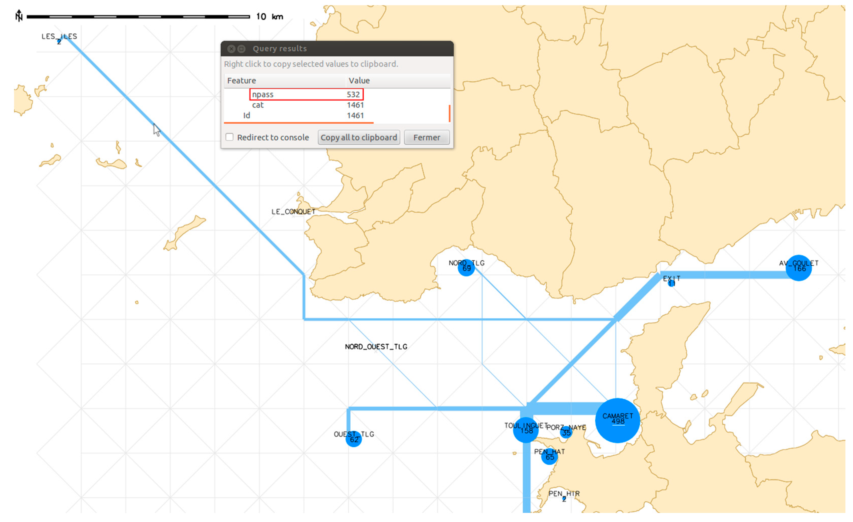Click the OUEST_TLG 62 circle marker
Screen dimensions: 853x522
[353, 439]
